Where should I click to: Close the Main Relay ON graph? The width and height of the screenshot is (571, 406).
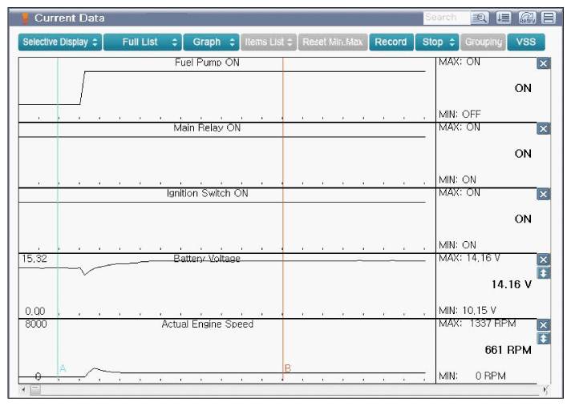(543, 129)
